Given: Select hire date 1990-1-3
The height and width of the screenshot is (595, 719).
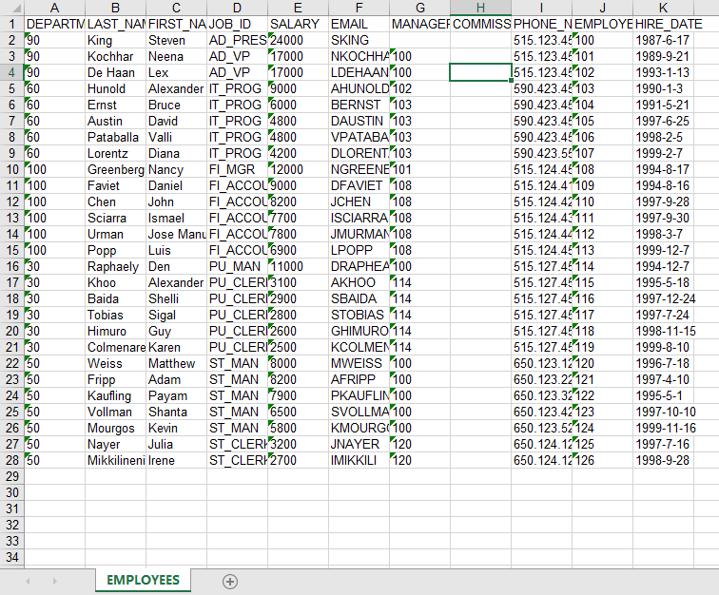Looking at the screenshot, I should coord(663,89).
